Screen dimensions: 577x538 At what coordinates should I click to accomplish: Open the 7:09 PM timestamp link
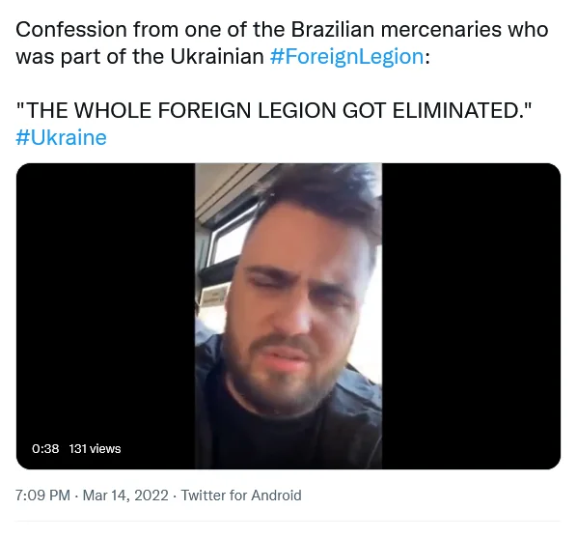pyautogui.click(x=42, y=495)
